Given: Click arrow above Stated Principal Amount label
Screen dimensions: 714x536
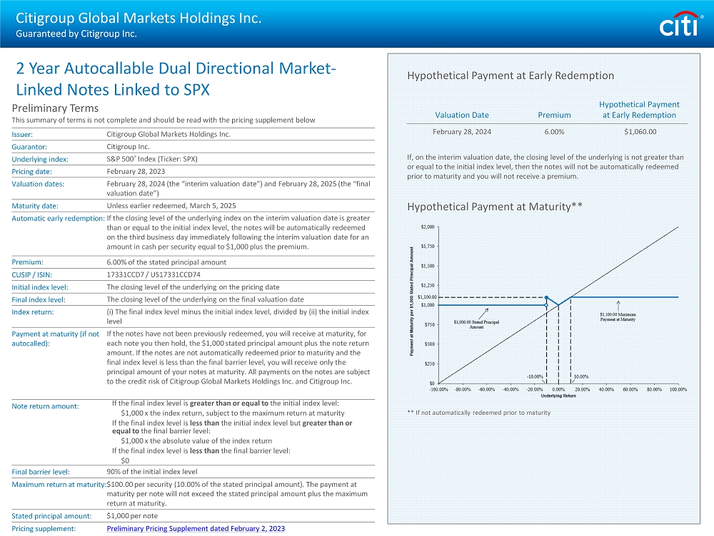Looking at the screenshot, I should point(485,312).
